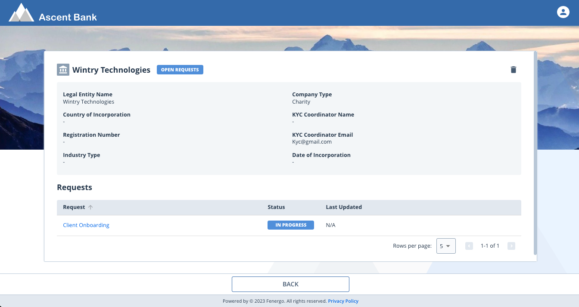Image resolution: width=579 pixels, height=307 pixels.
Task: Click the next page arrow in pagination
Action: coord(511,246)
